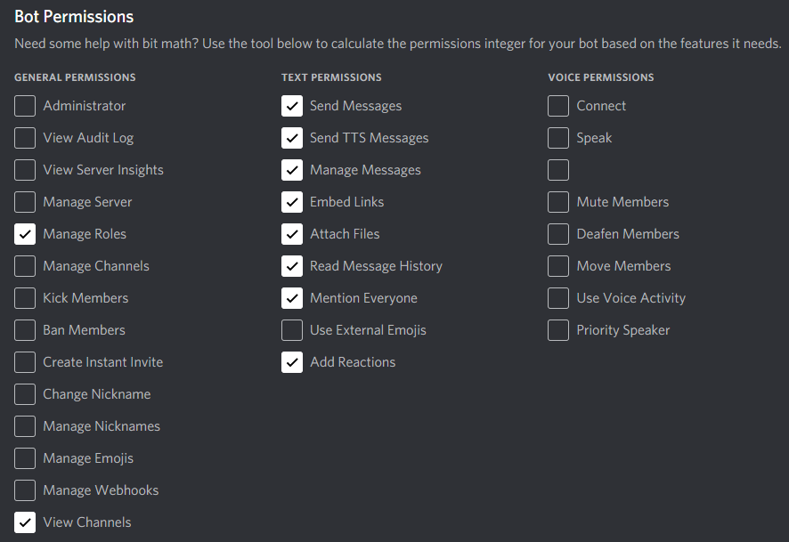Disable Send TTS Messages
Image resolution: width=789 pixels, height=542 pixels.
coord(291,137)
